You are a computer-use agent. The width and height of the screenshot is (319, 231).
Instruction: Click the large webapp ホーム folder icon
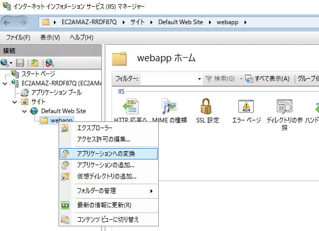click(x=119, y=59)
